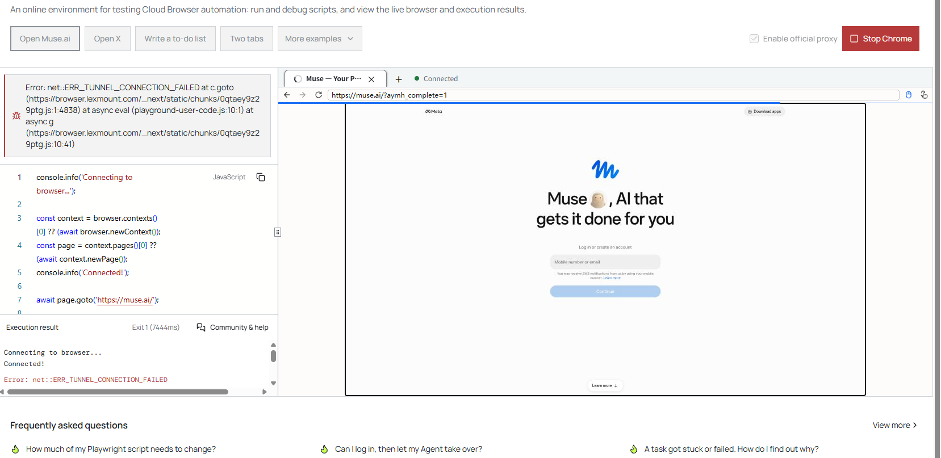The height and width of the screenshot is (458, 941).
Task: Click the Stop Chrome button
Action: point(881,39)
